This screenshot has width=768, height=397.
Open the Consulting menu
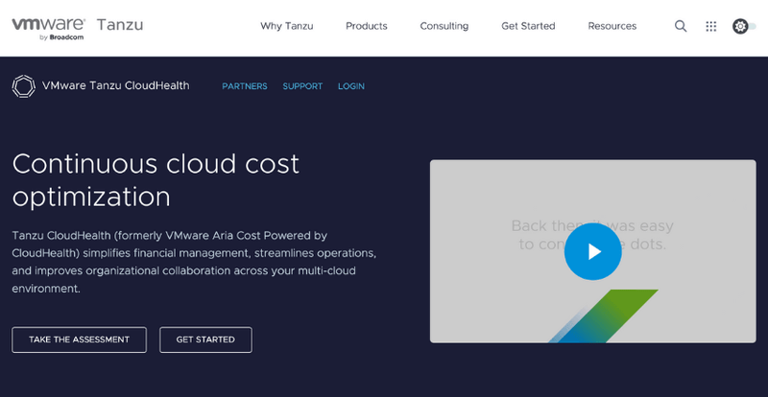click(444, 26)
